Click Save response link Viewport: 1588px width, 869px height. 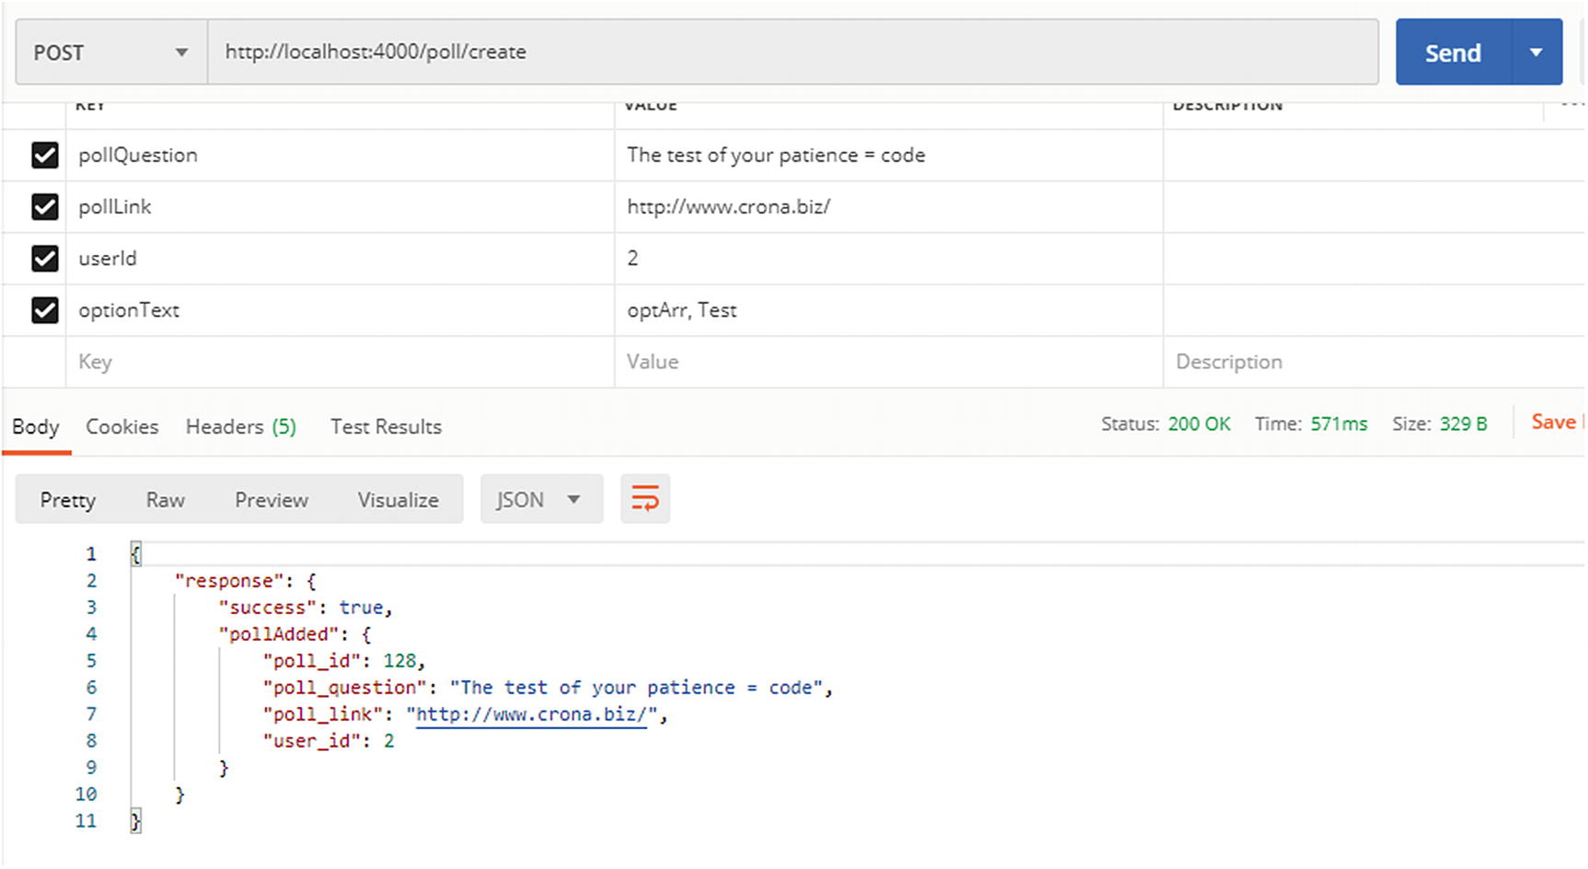1553,423
